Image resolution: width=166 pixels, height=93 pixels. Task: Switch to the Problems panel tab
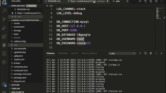(x=63, y=53)
